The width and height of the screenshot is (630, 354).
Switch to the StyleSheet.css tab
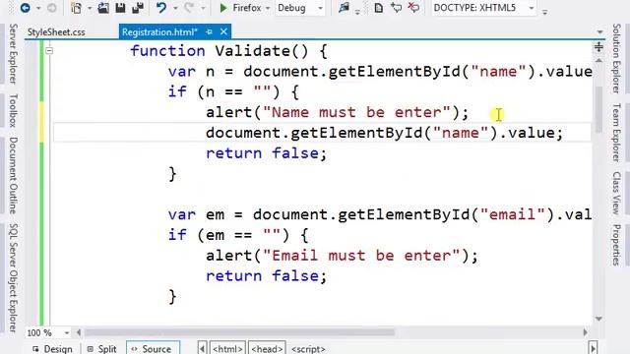56,32
